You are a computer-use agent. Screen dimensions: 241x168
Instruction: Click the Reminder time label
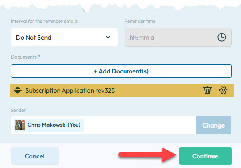(x=140, y=21)
